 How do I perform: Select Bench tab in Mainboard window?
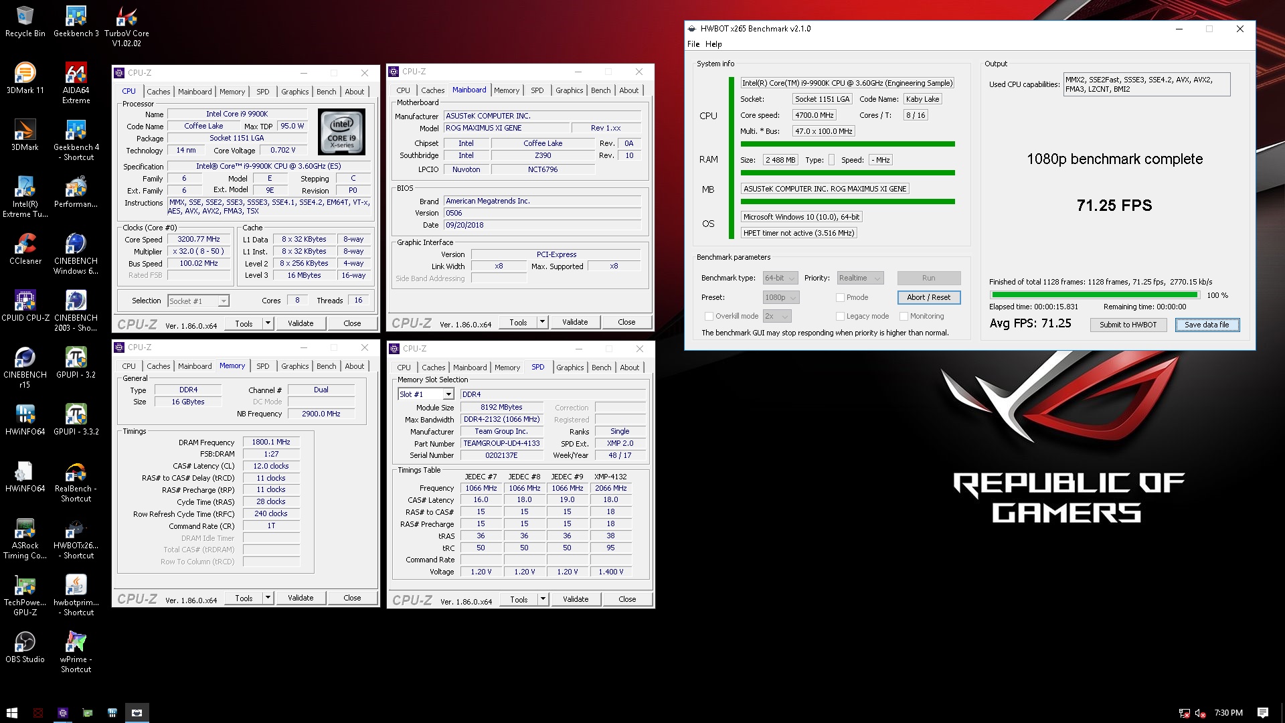[600, 90]
